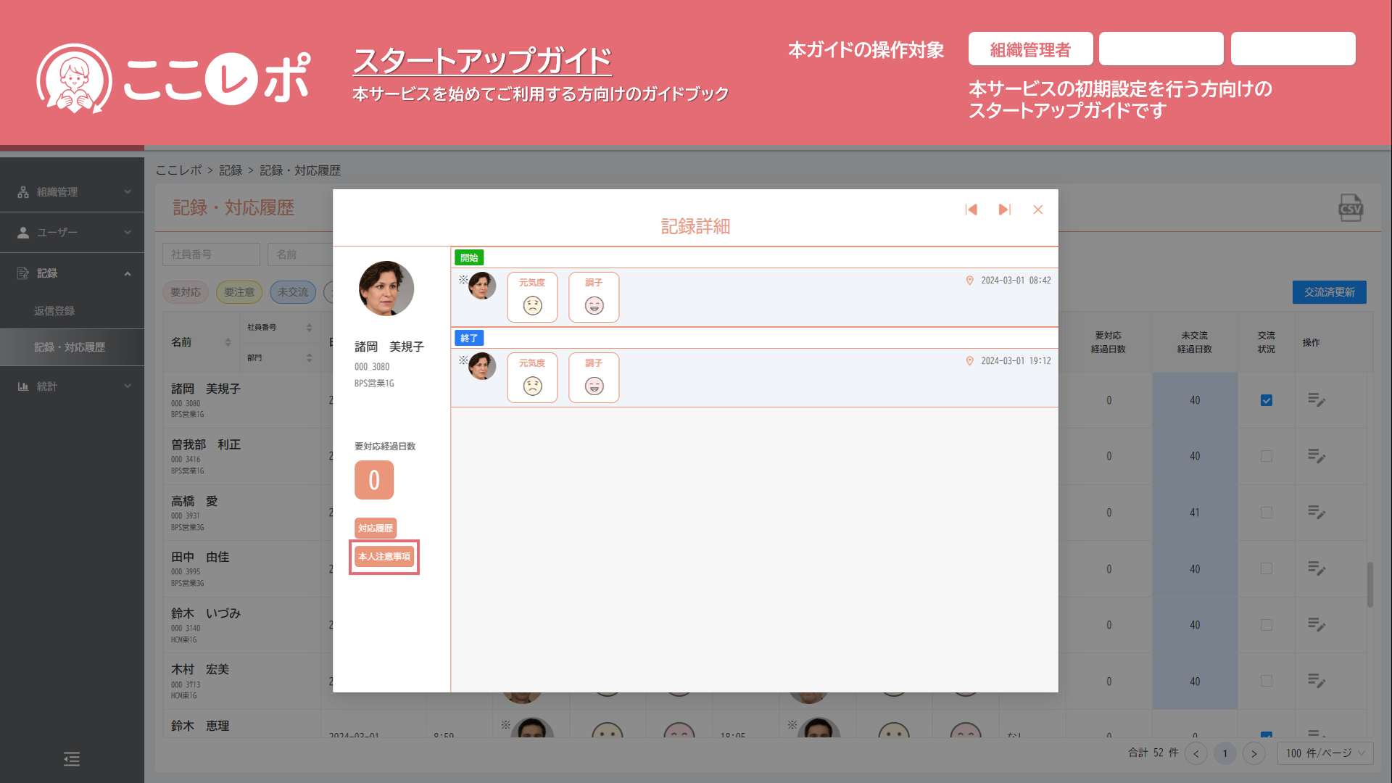Check 交流状況 checkbox for 曽我部 利正
Viewport: 1392px width, 783px height.
click(x=1266, y=456)
